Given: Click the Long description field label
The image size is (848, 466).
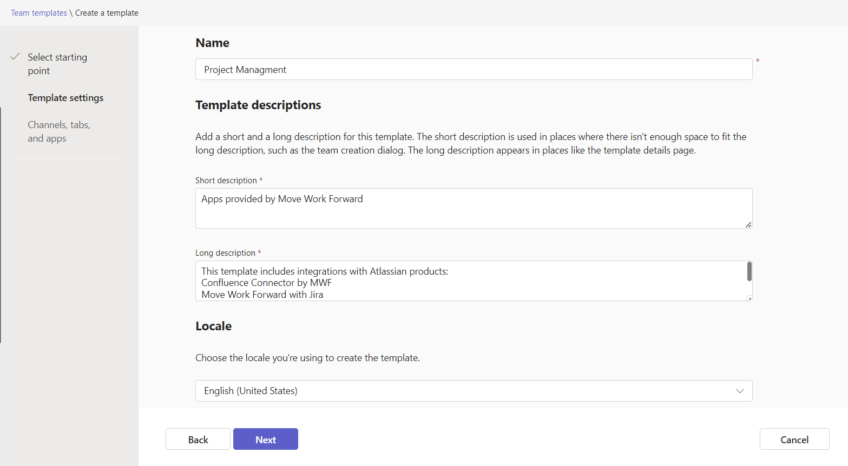Looking at the screenshot, I should [x=225, y=253].
